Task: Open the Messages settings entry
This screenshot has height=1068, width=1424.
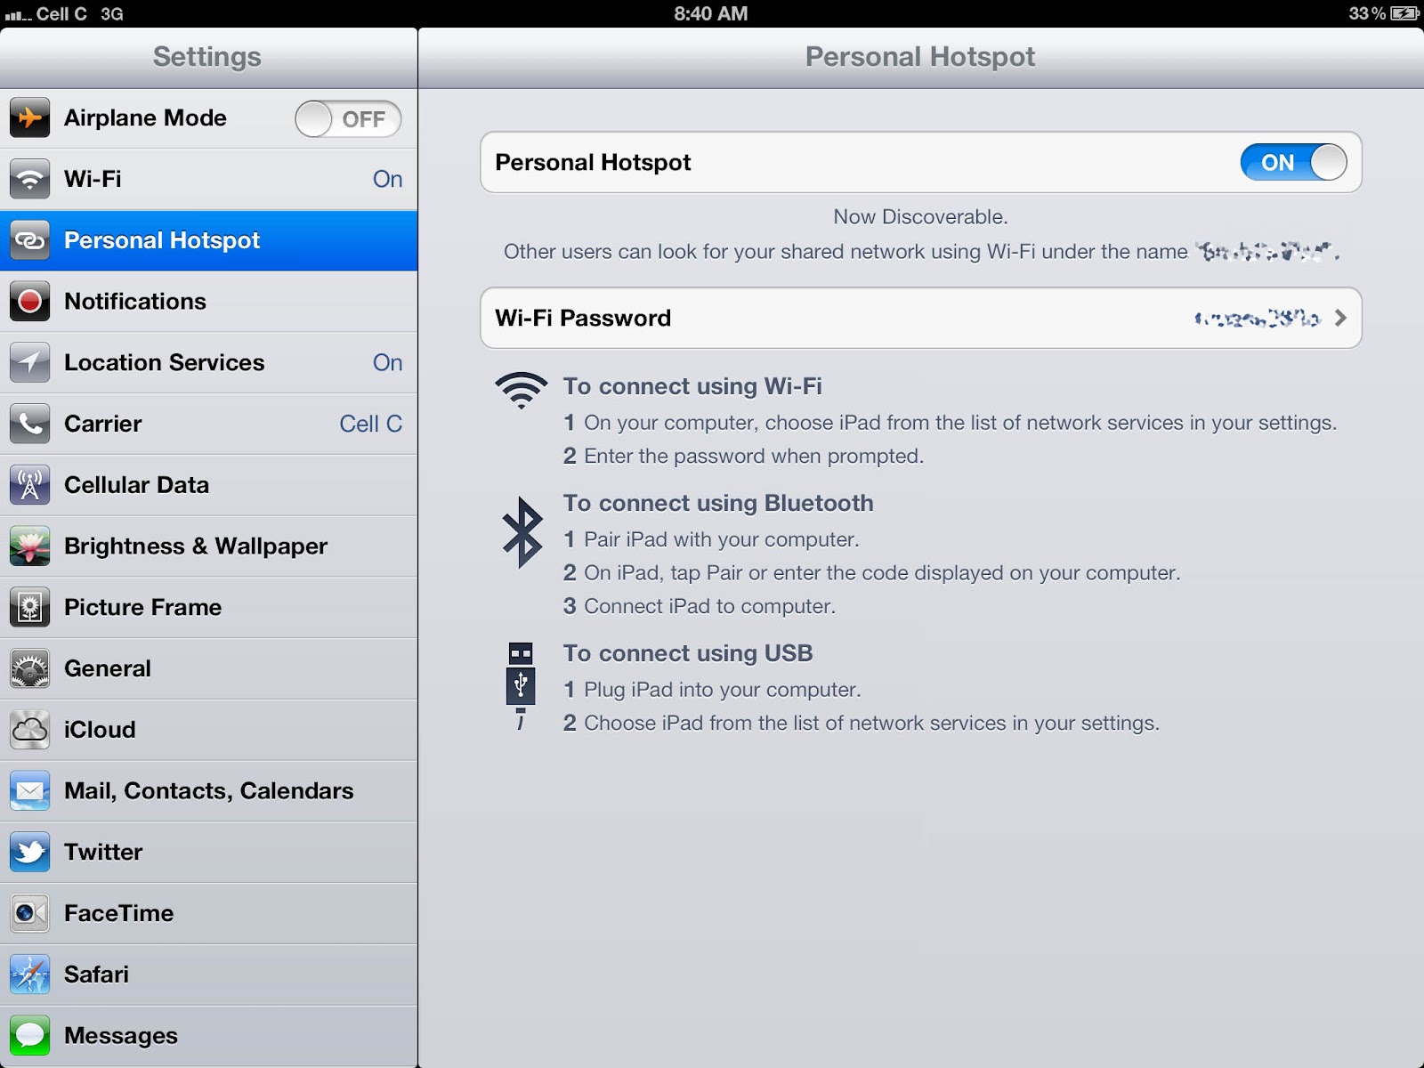Action: point(208,1036)
